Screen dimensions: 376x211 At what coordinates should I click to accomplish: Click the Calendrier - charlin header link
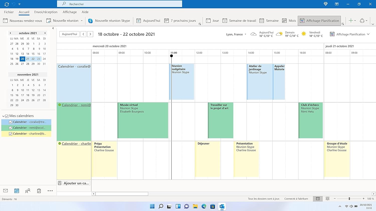coord(76,144)
